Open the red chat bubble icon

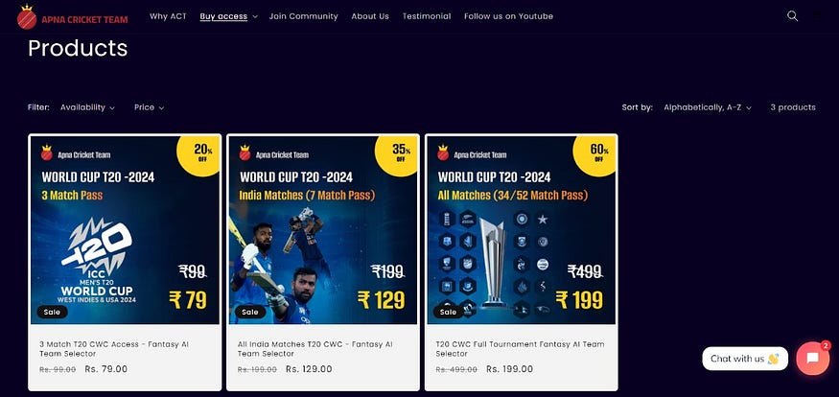click(x=813, y=358)
